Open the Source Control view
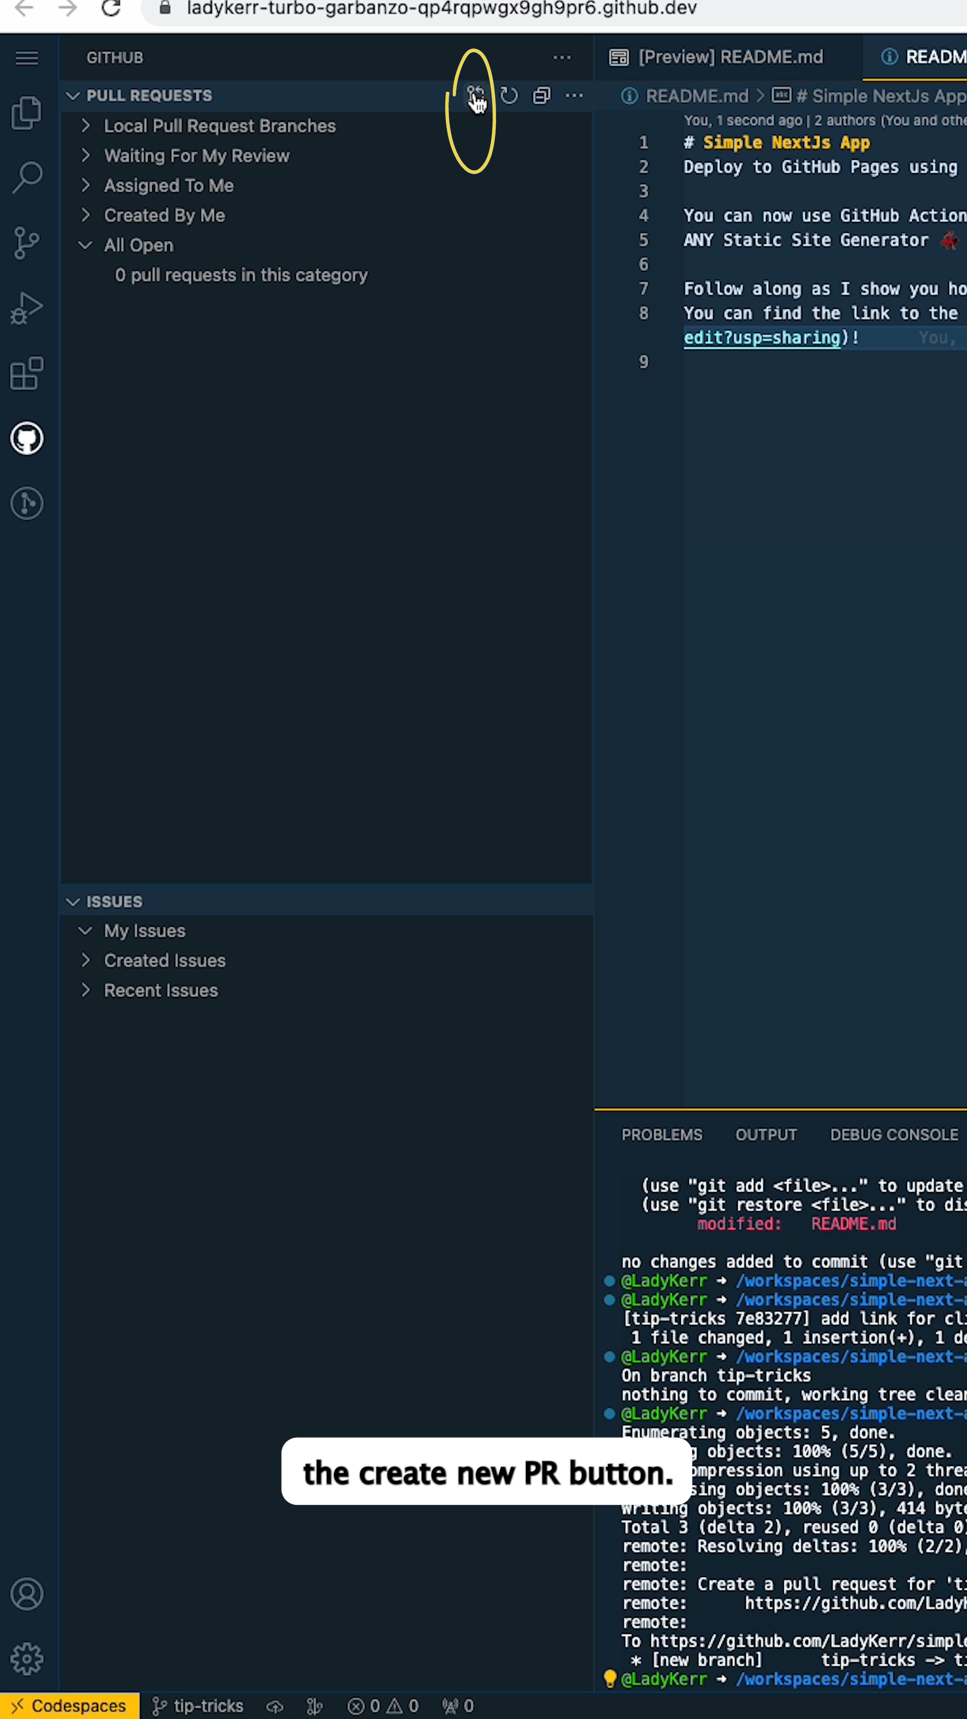The width and height of the screenshot is (967, 1719). coord(27,242)
